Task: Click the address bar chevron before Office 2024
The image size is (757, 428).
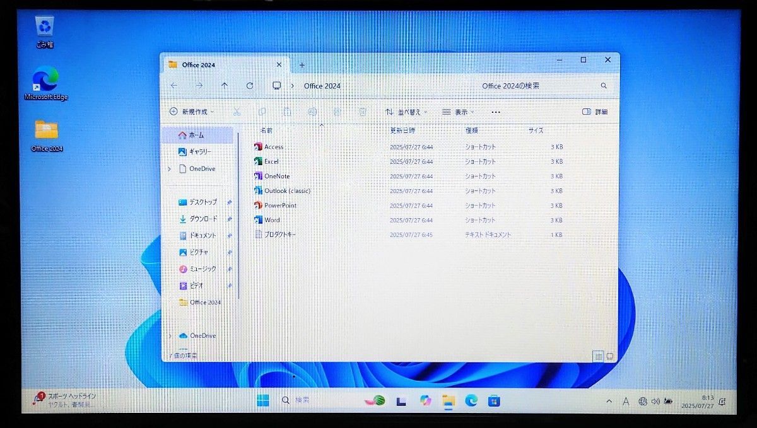Action: 292,86
